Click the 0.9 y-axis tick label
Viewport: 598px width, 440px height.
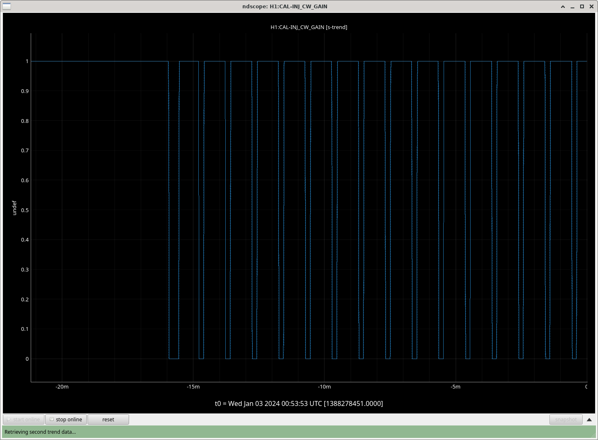(x=25, y=91)
